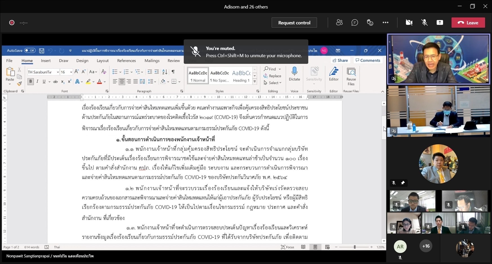This screenshot has width=492, height=264.
Task: Open the Layout ribbon tab
Action: (x=102, y=61)
